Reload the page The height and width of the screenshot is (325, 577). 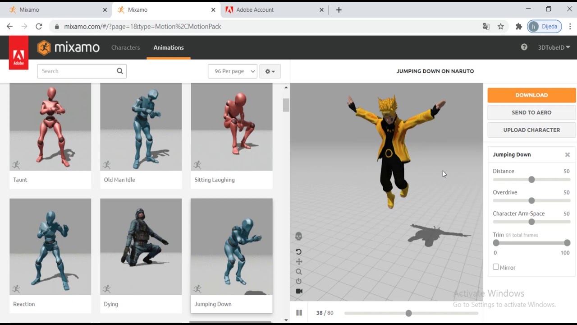coord(39,27)
